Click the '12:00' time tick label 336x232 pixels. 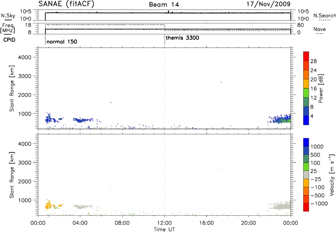[x=164, y=223]
